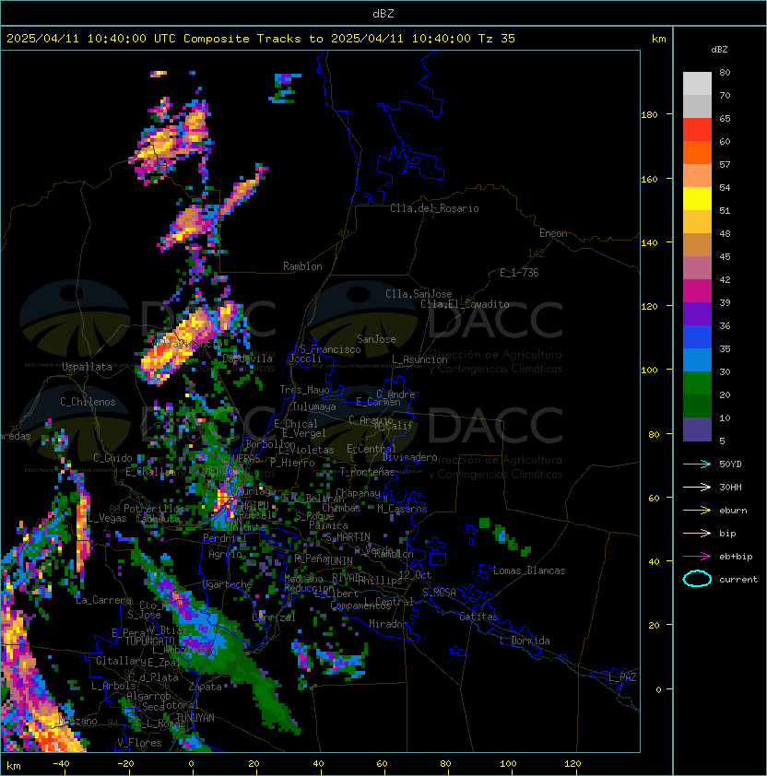
Task: Click the 'S_MARTIN' map label
Action: pyautogui.click(x=348, y=537)
